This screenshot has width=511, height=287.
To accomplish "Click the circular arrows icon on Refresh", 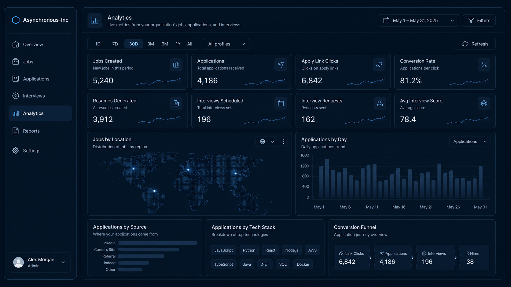I will tap(465, 44).
